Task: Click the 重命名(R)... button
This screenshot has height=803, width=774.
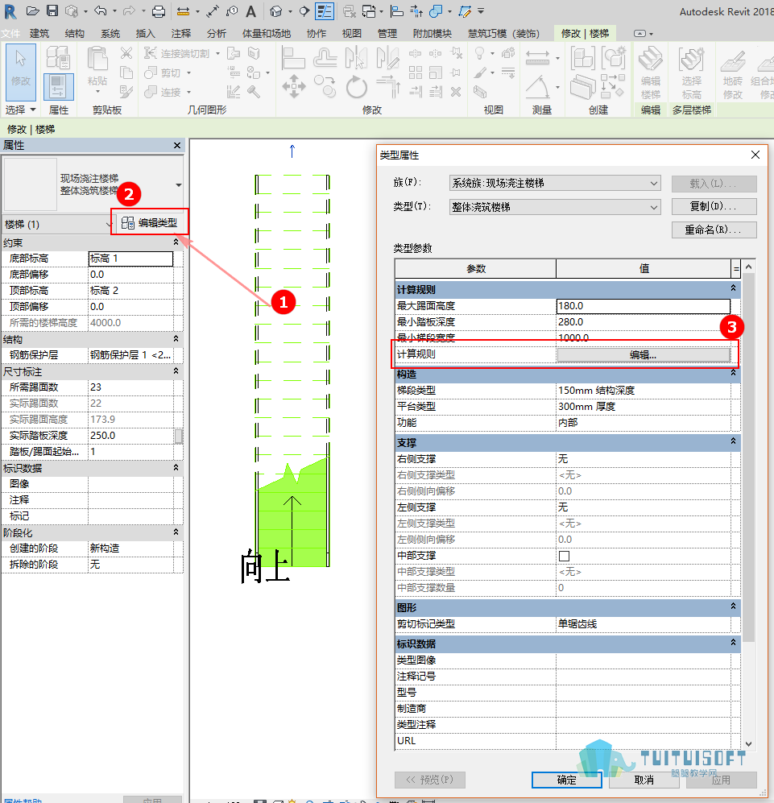Action: [x=714, y=230]
